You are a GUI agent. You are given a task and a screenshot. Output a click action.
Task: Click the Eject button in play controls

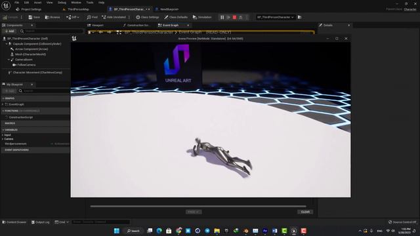coord(241,17)
